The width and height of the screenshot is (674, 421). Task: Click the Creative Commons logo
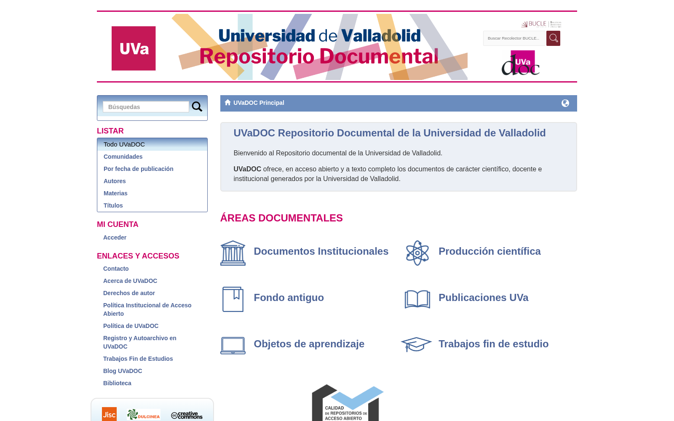pos(187,415)
